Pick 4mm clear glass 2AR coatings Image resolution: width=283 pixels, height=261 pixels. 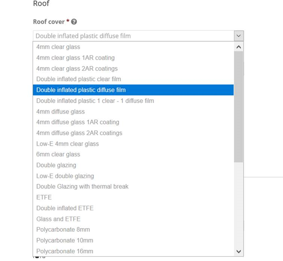pos(133,68)
